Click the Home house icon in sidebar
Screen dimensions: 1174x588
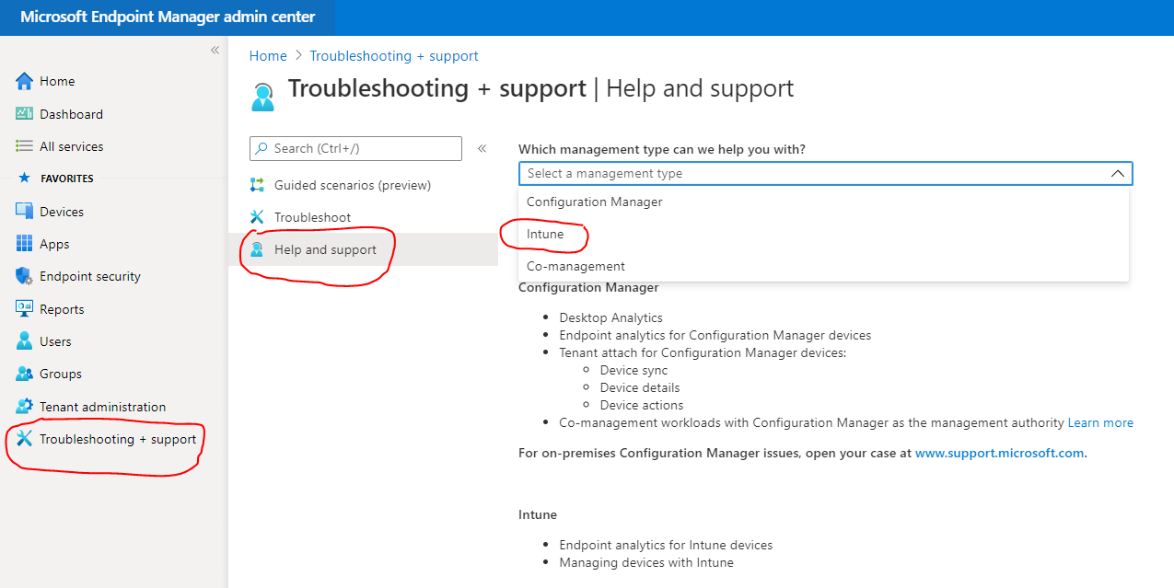click(25, 81)
